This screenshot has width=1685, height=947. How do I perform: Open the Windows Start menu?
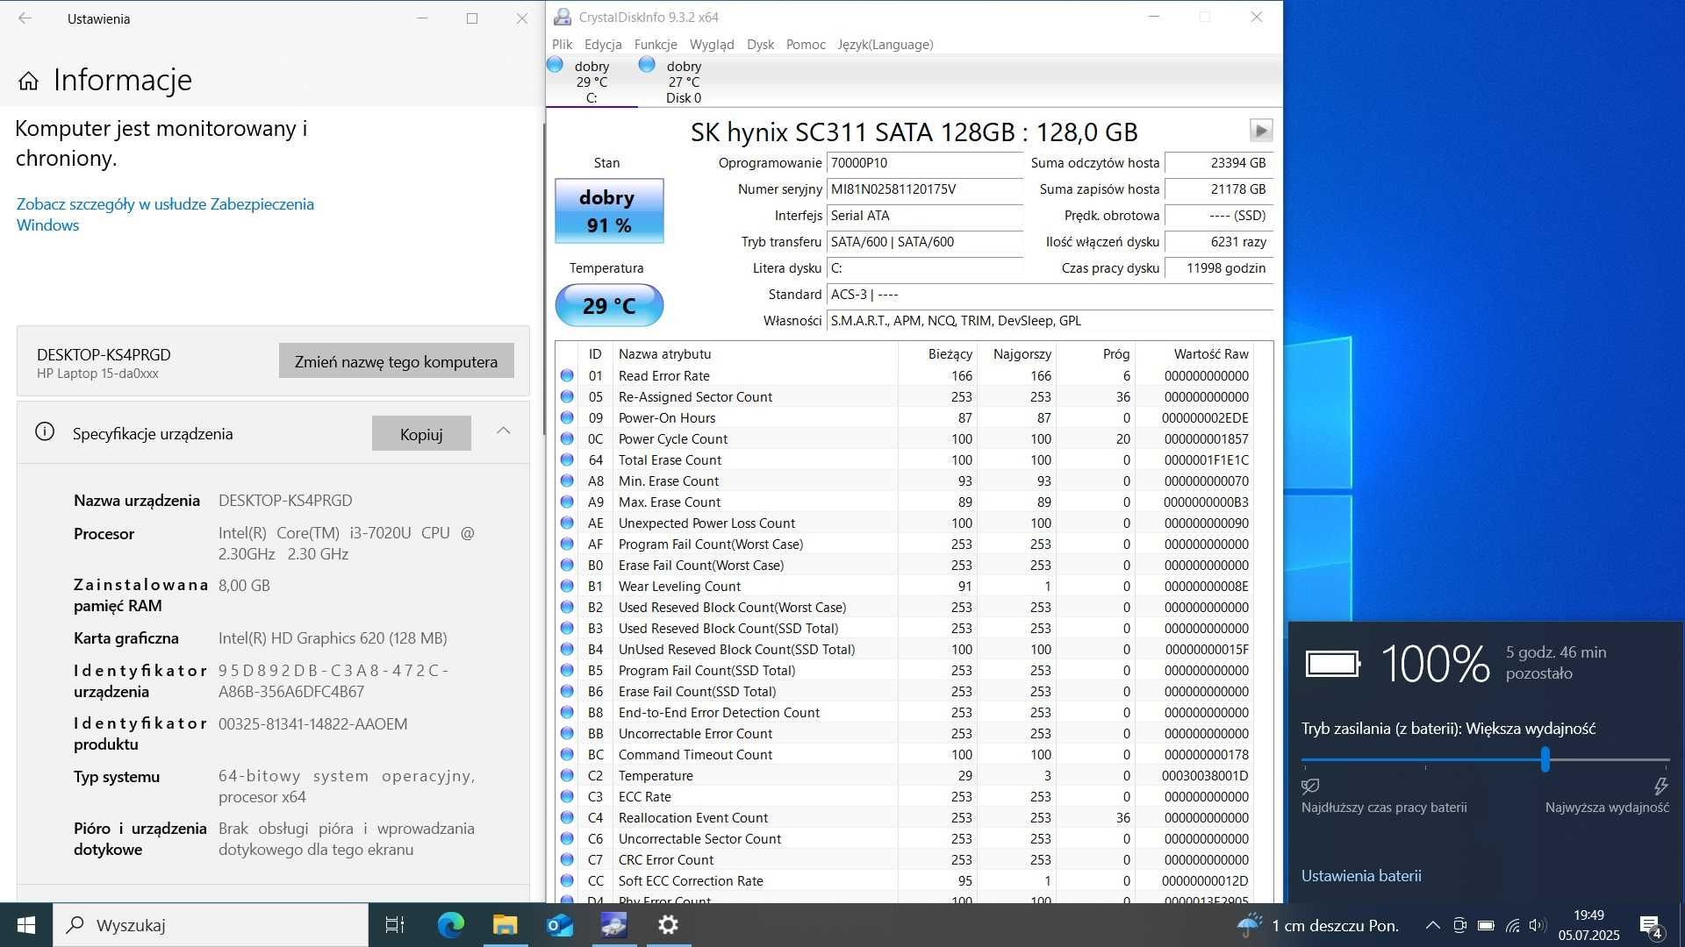tap(26, 925)
